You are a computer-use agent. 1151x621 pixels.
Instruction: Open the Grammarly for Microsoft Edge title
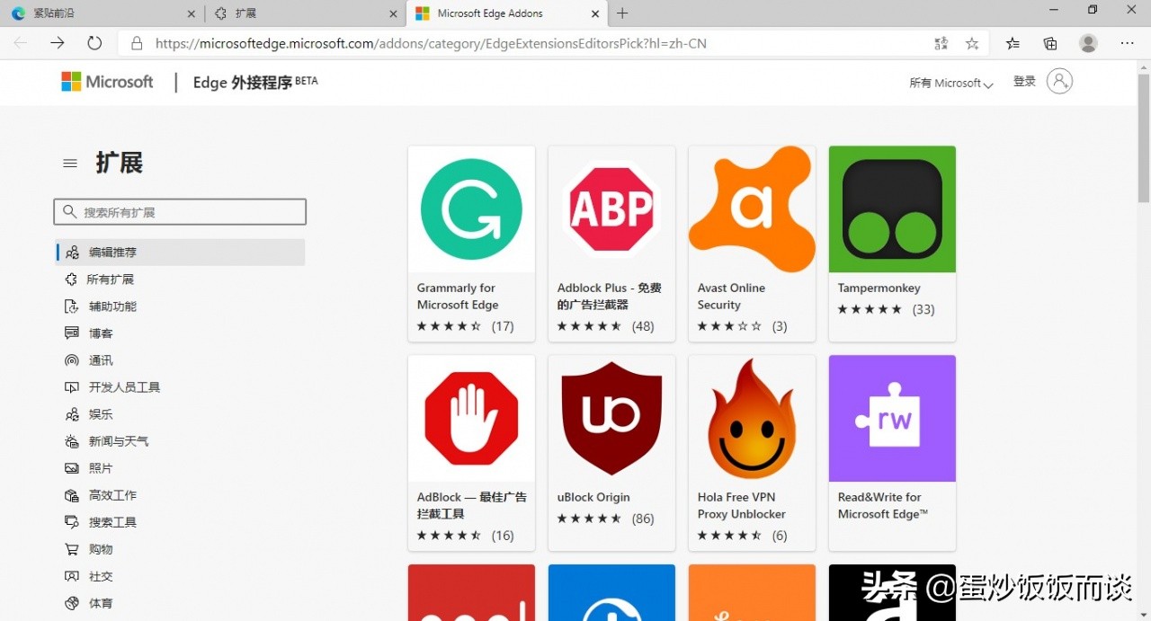[x=457, y=297]
